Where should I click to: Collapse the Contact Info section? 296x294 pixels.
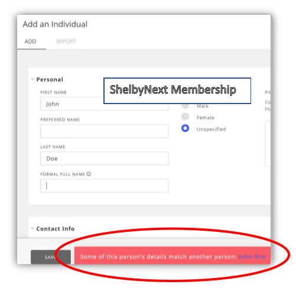point(32,228)
